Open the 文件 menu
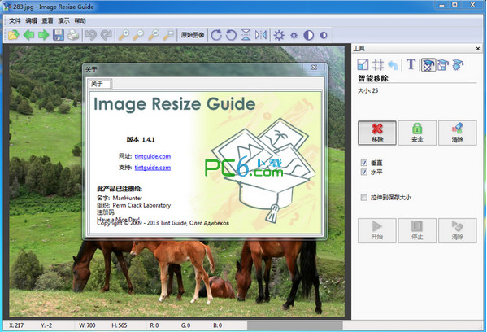This screenshot has width=487, height=332. [15, 20]
